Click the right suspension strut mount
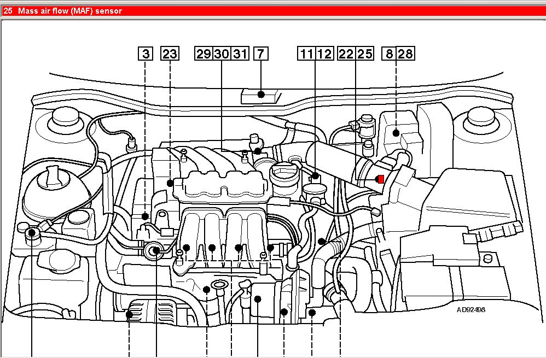Image resolution: width=546 pixels, height=358 pixels. 483,118
